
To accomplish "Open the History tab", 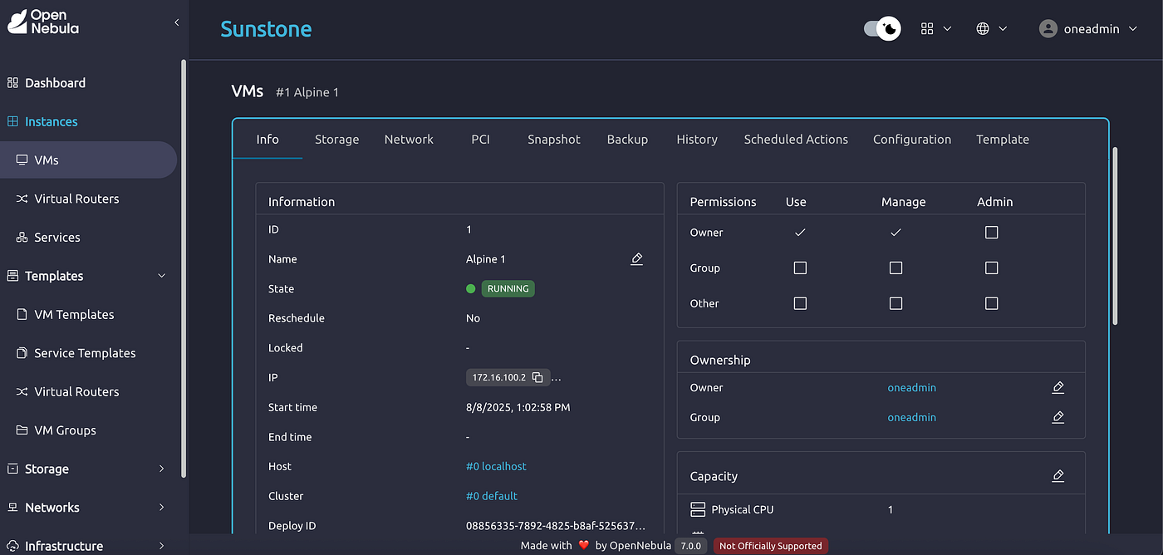I will [697, 140].
